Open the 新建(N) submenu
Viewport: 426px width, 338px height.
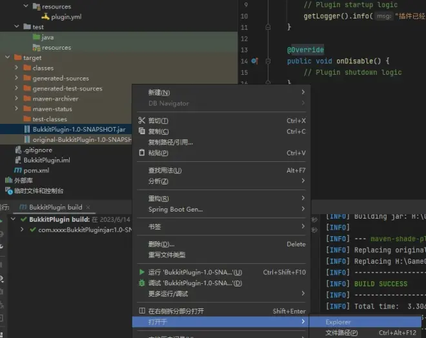[221, 92]
